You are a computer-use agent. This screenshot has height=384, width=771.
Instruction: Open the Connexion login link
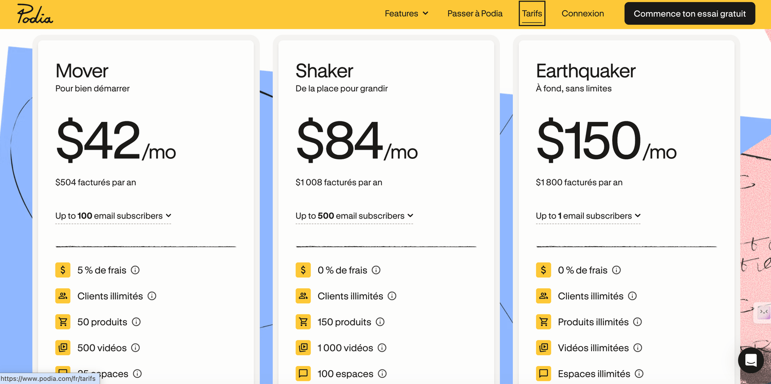pos(582,14)
